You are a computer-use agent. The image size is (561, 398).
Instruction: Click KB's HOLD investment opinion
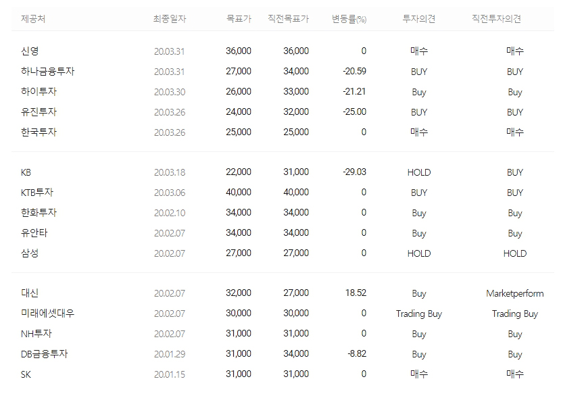pyautogui.click(x=419, y=172)
